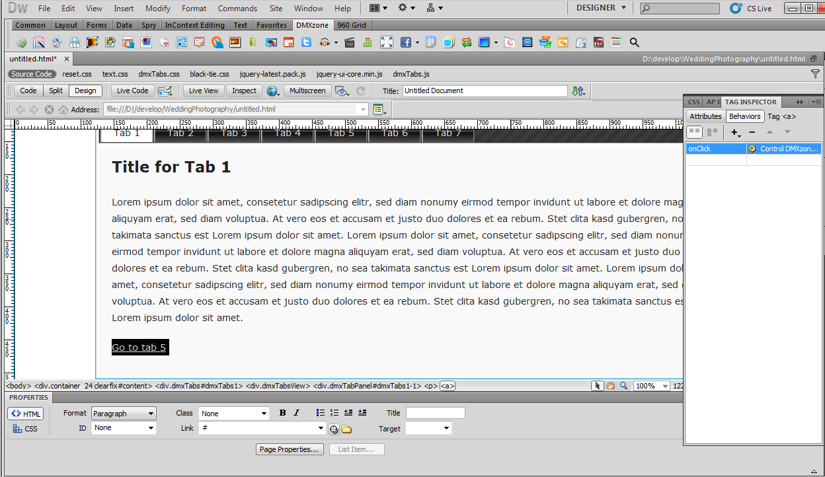Image resolution: width=825 pixels, height=477 pixels.
Task: Click the plus Add Behavior button
Action: [736, 132]
